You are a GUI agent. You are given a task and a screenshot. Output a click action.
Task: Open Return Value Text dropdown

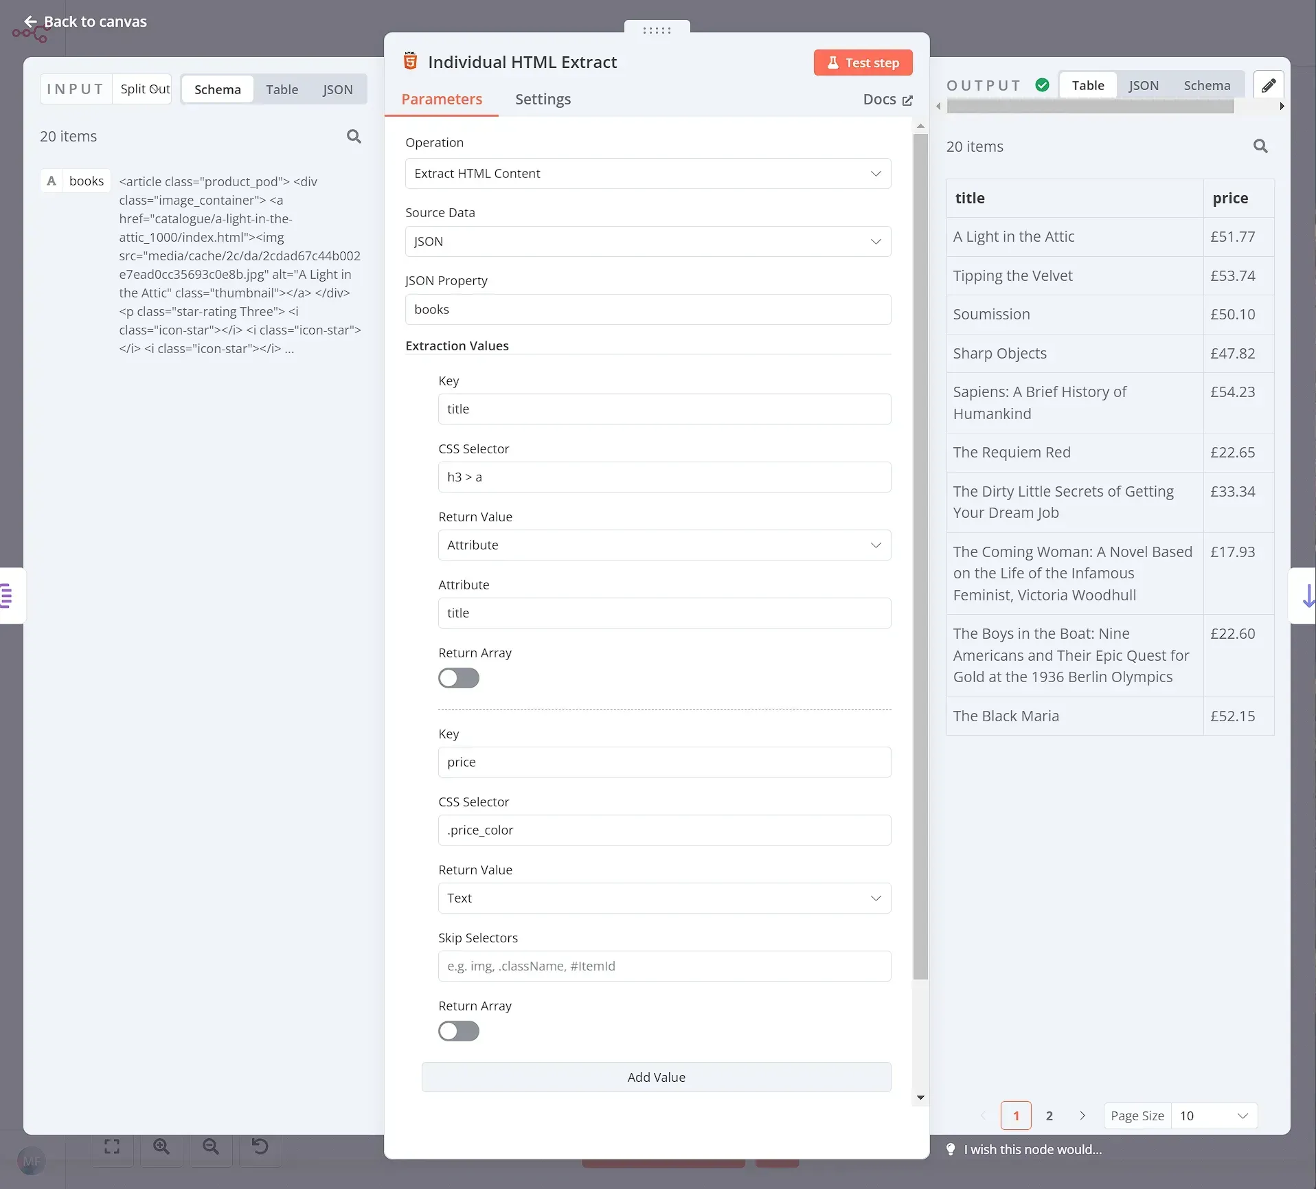point(664,898)
